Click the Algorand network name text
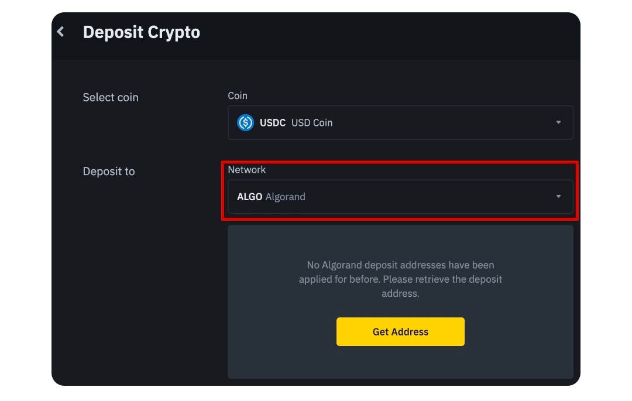 point(286,197)
